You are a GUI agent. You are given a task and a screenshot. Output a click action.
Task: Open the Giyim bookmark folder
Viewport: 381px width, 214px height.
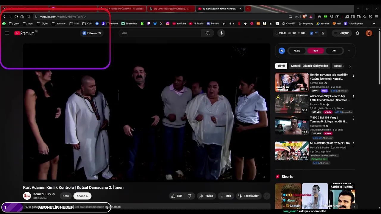(x=42, y=23)
